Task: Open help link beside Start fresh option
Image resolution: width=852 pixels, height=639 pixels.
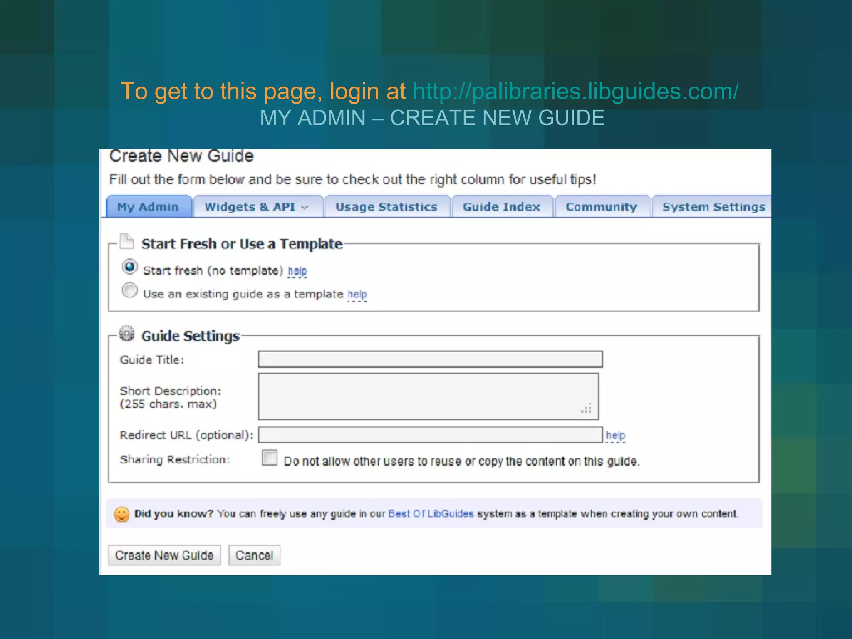Action: coord(297,271)
